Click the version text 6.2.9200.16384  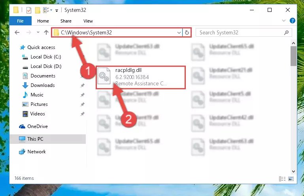(132, 77)
